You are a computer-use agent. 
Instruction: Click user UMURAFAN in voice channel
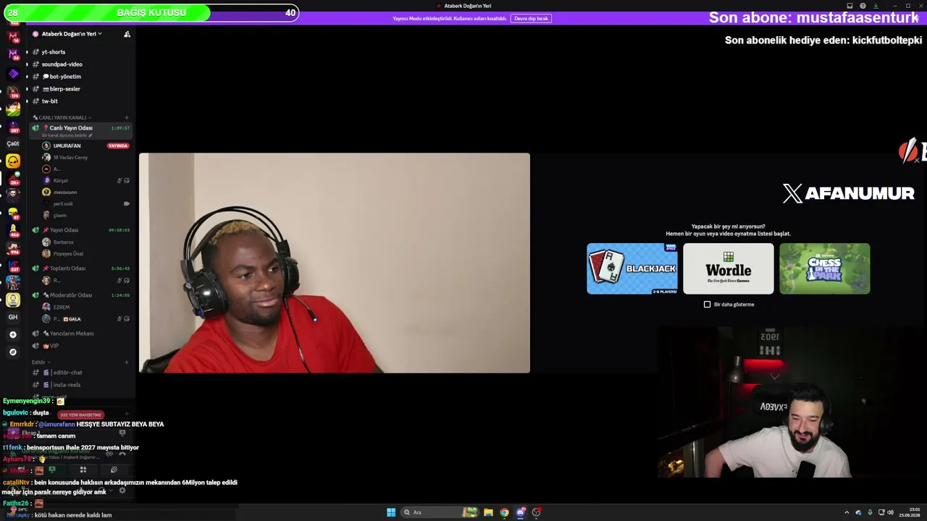(67, 145)
